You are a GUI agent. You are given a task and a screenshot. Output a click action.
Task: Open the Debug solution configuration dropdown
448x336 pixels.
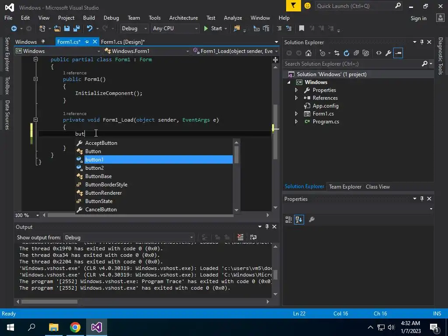tap(134, 28)
